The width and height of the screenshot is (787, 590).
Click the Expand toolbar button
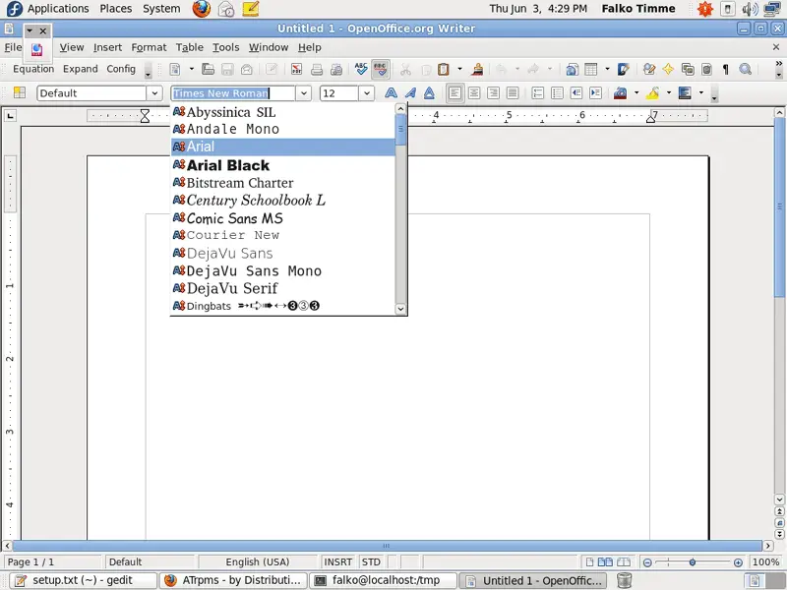(81, 69)
